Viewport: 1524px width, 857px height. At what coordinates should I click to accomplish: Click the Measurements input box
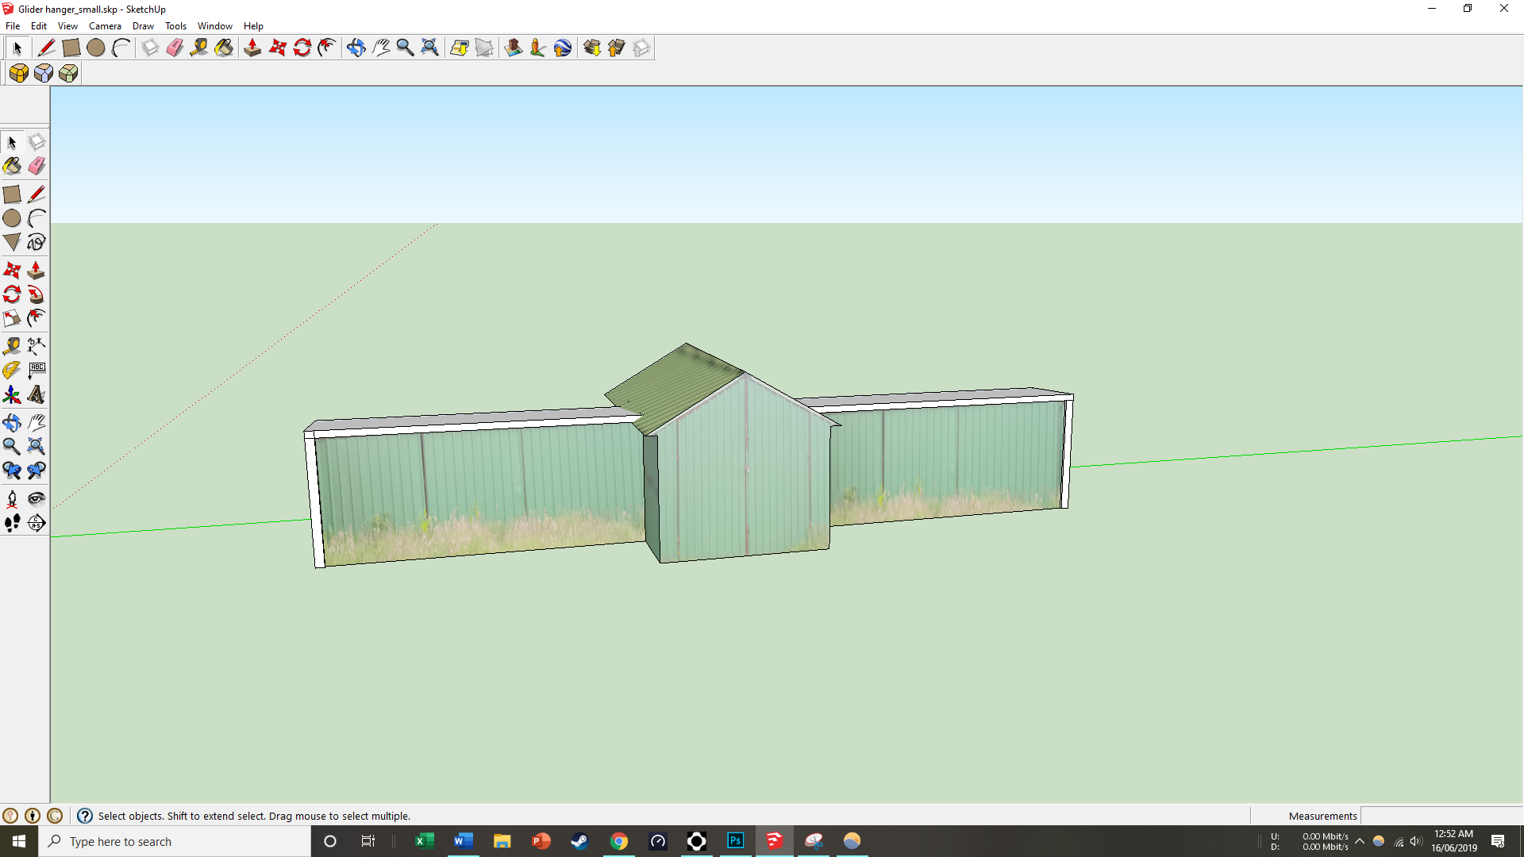coord(1441,816)
